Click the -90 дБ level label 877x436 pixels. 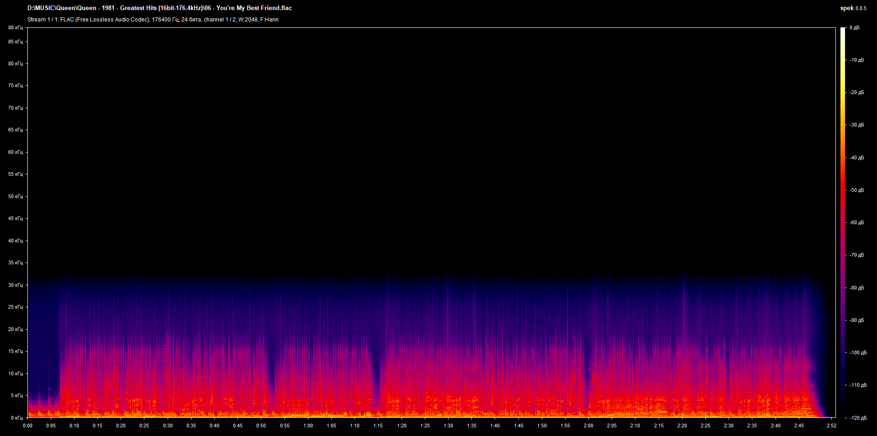click(x=857, y=320)
